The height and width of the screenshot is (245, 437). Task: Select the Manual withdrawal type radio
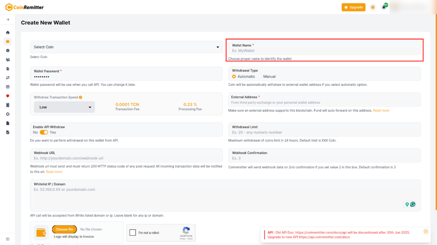tap(260, 77)
